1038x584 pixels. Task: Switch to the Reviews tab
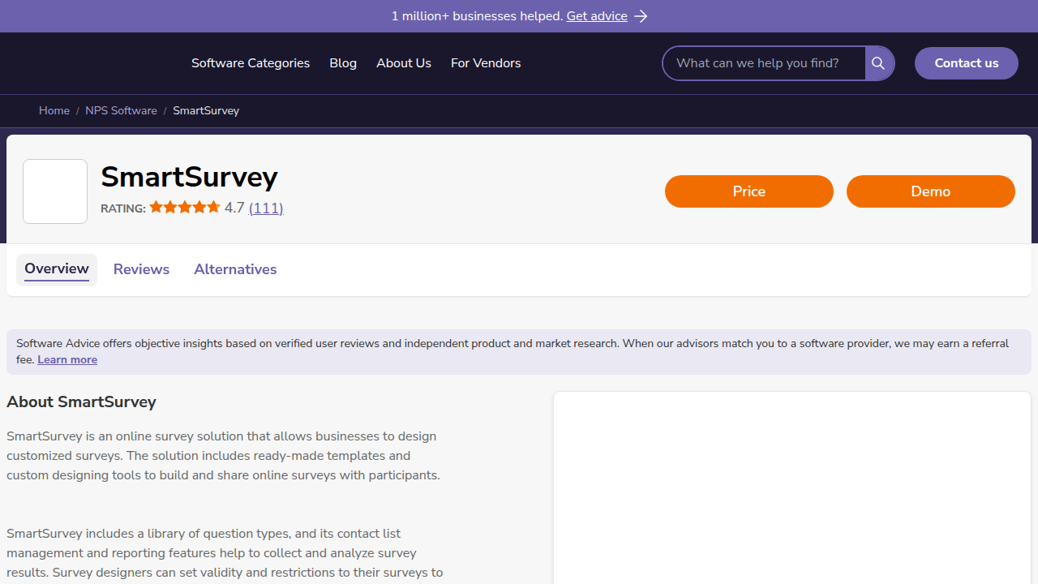click(141, 269)
